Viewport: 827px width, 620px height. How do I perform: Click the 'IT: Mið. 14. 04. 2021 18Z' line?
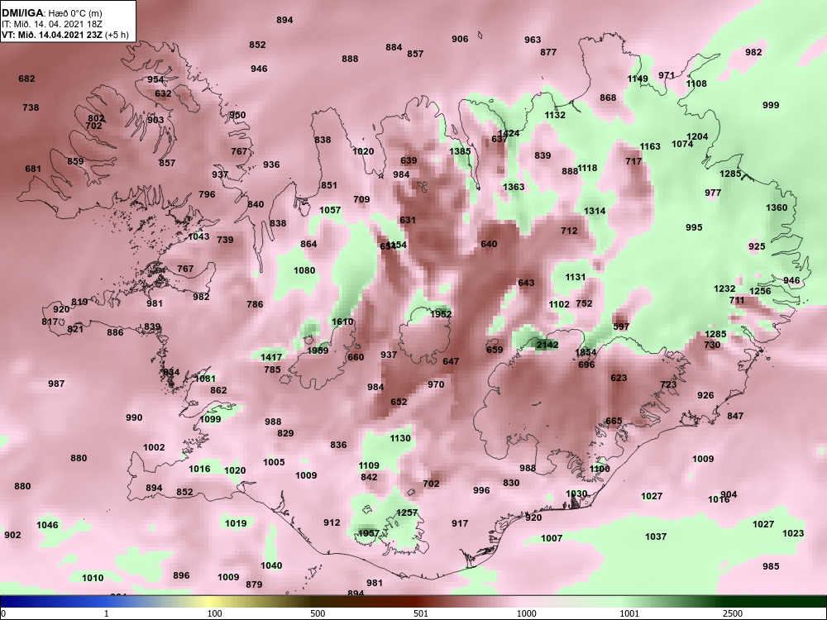pos(50,24)
